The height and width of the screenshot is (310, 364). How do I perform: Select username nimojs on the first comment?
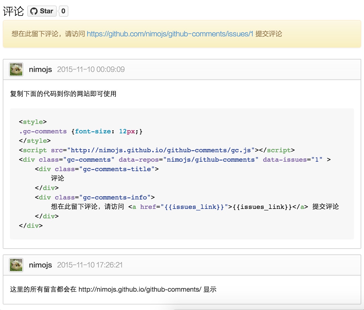(x=40, y=69)
